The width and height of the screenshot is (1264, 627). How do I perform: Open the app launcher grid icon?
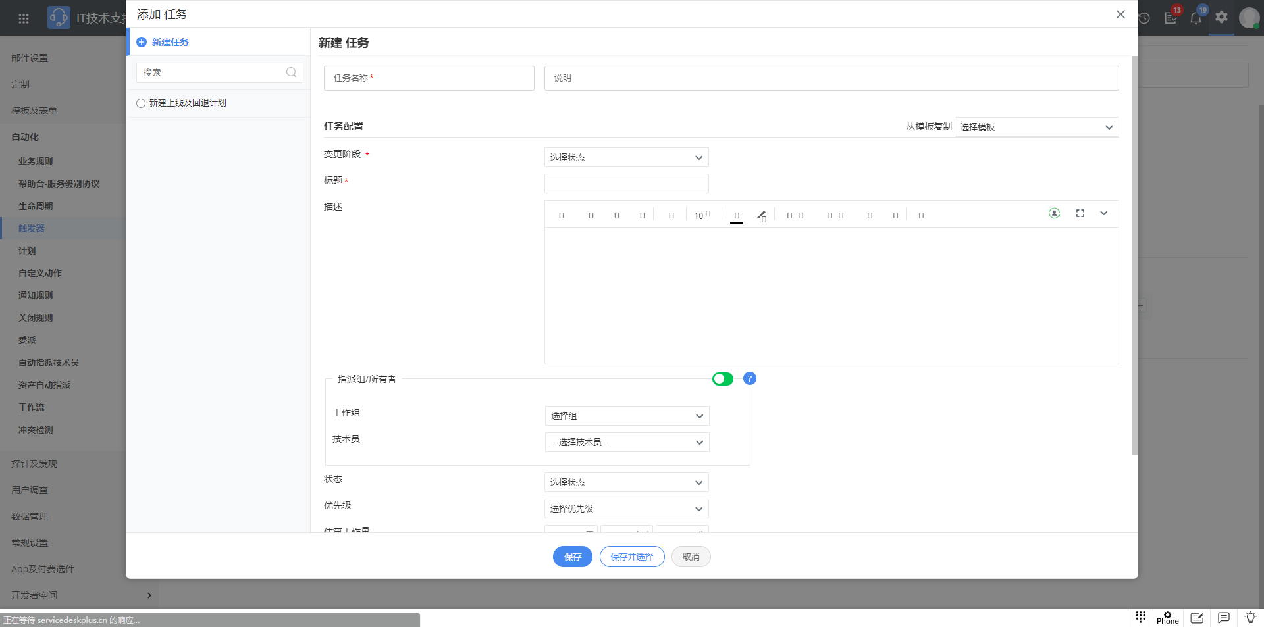[24, 18]
